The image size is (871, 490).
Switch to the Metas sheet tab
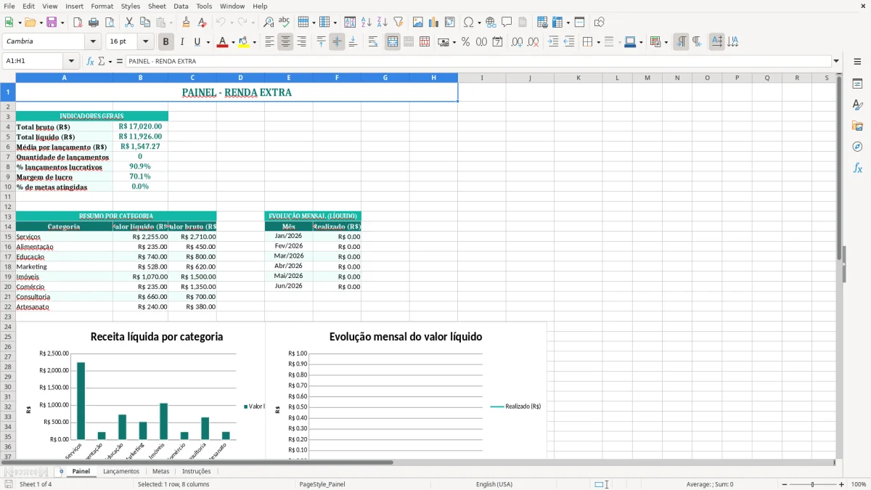coord(160,471)
